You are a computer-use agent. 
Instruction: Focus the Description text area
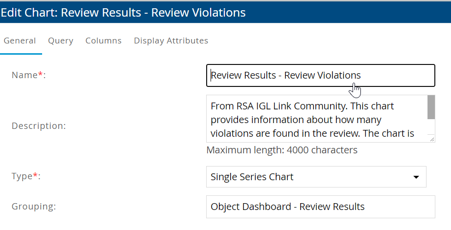click(x=313, y=119)
